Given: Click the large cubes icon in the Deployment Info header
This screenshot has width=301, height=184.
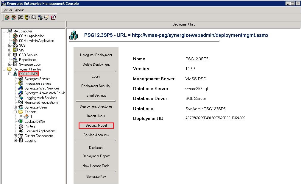Looking at the screenshot, I should (74, 35).
